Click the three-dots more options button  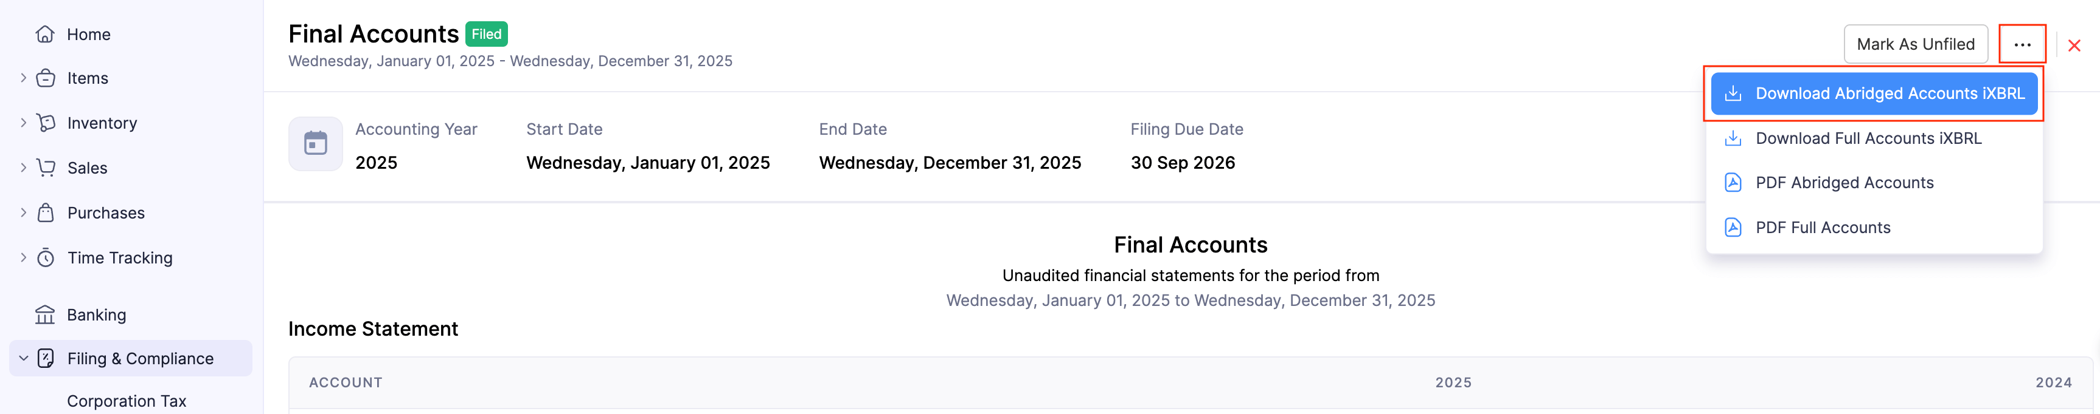point(2022,45)
